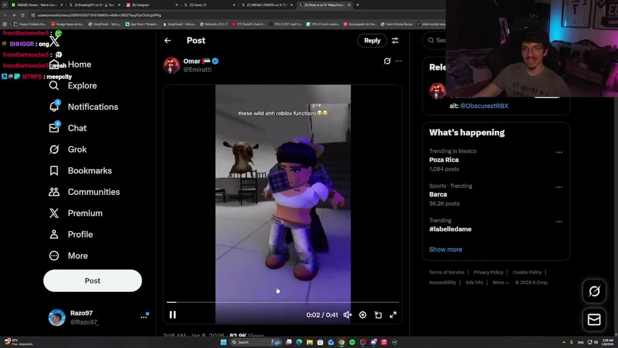Open the More menu in sidebar
The height and width of the screenshot is (348, 618).
(x=68, y=256)
